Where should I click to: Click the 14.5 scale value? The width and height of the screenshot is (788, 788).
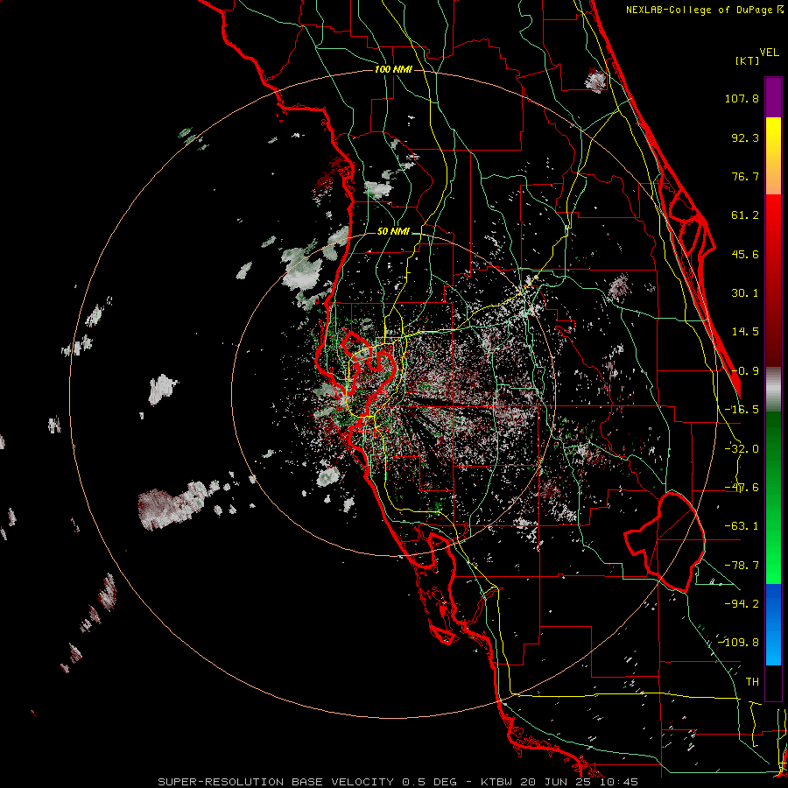(x=745, y=332)
